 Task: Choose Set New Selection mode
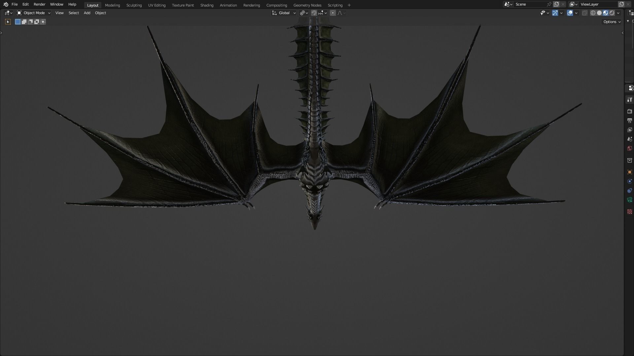tap(18, 22)
